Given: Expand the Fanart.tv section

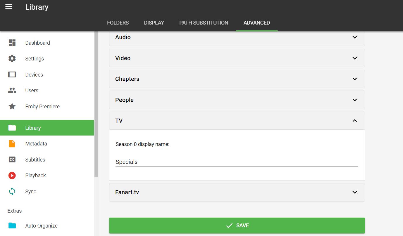Looking at the screenshot, I should [354, 192].
